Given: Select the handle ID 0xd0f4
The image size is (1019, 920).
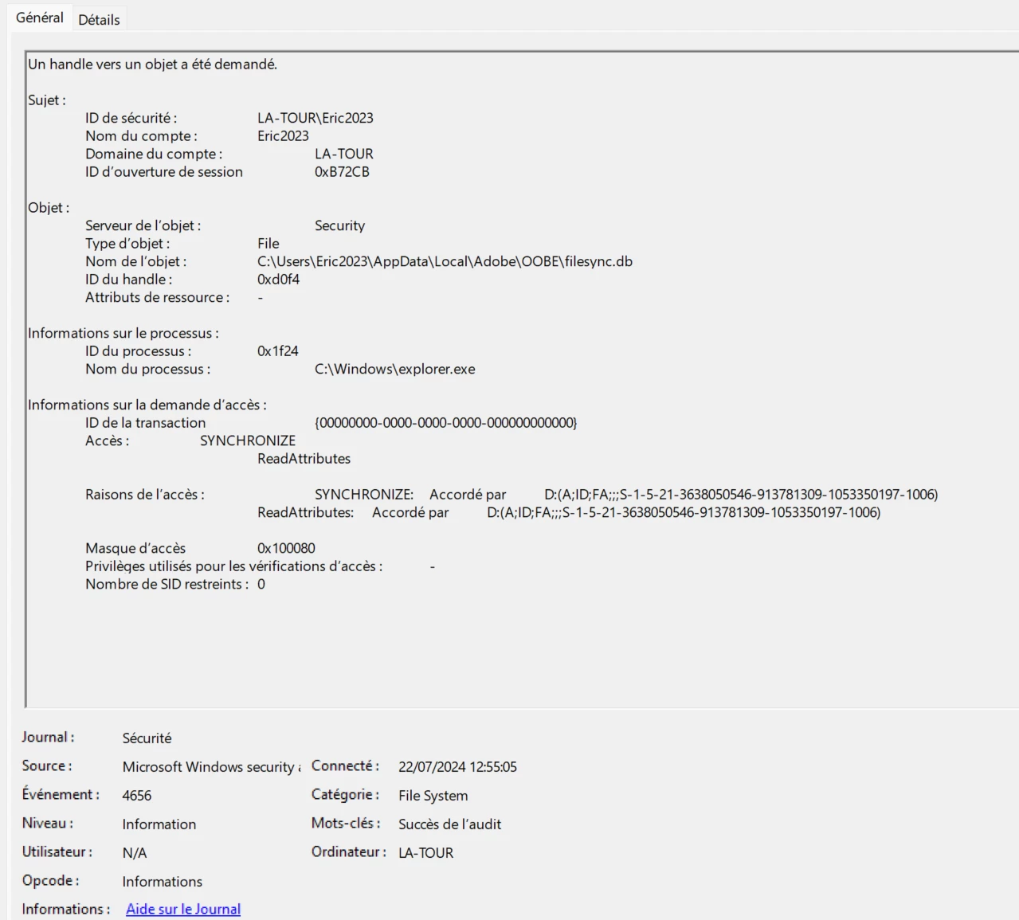Looking at the screenshot, I should (278, 279).
